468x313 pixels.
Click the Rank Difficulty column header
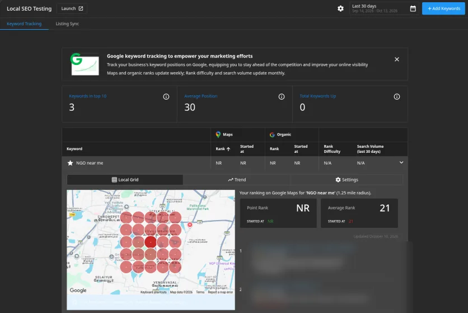click(x=332, y=149)
